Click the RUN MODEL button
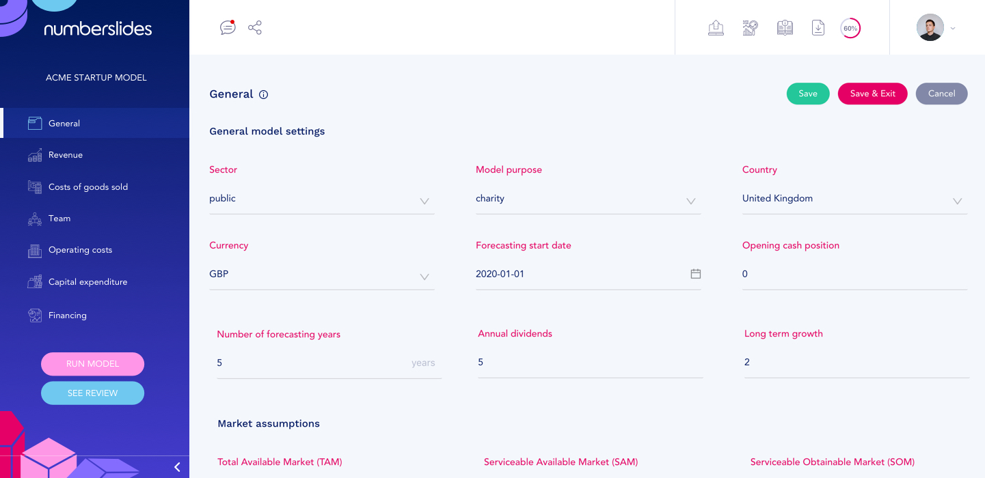The height and width of the screenshot is (478, 985). tap(92, 364)
